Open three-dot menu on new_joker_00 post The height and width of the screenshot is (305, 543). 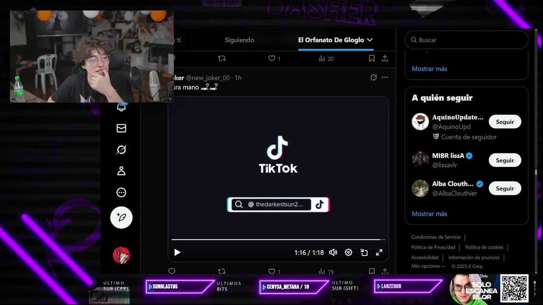385,78
